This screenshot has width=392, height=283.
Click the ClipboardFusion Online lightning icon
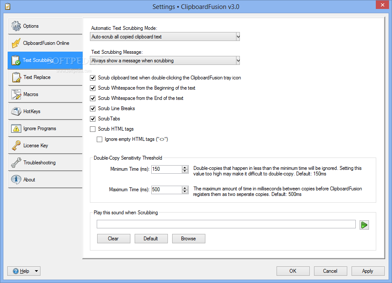16,43
